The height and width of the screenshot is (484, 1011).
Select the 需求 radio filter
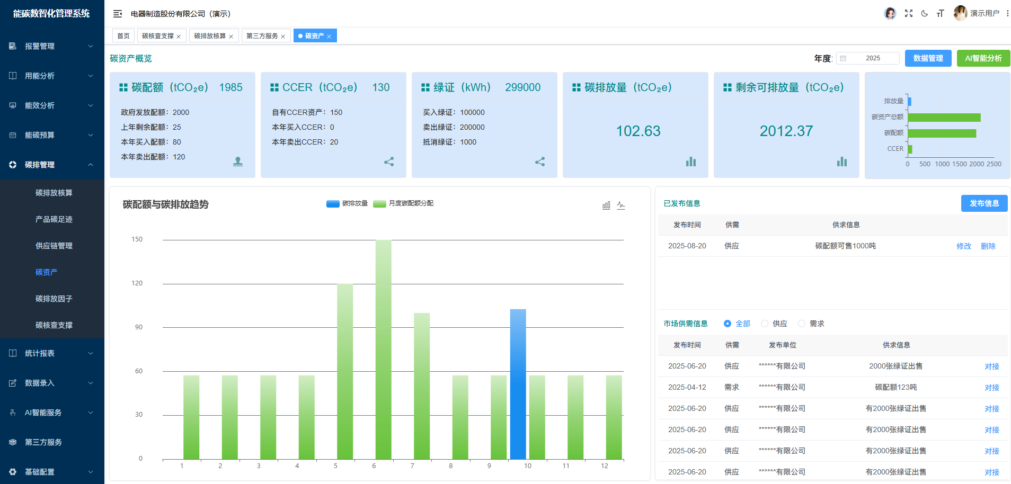(802, 324)
